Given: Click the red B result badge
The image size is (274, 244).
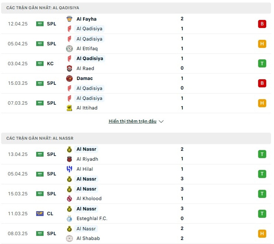Looking at the screenshot, I should click(x=262, y=24).
